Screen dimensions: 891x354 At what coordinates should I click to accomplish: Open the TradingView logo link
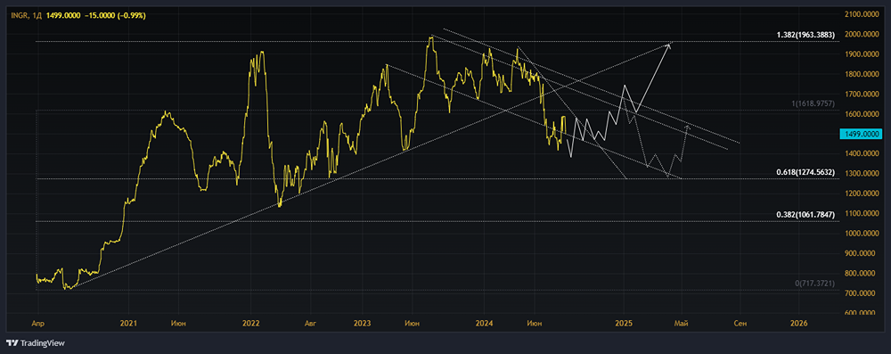click(36, 343)
